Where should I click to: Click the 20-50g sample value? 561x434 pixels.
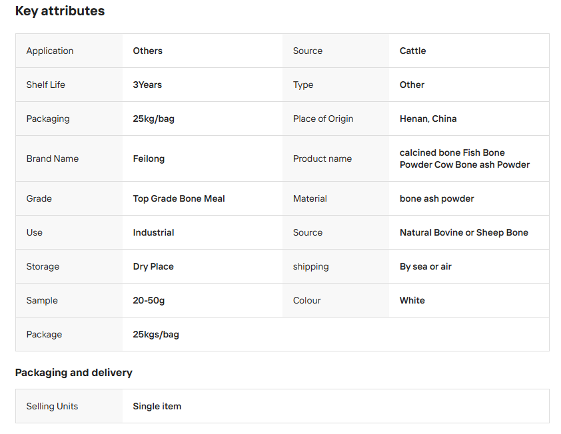pyautogui.click(x=149, y=301)
